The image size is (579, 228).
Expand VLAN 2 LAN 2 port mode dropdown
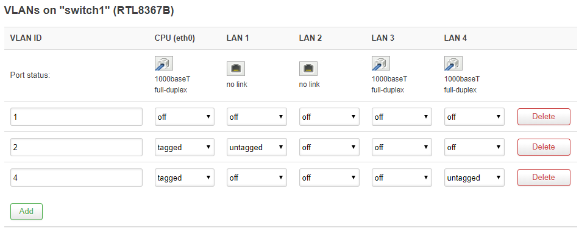click(x=329, y=147)
